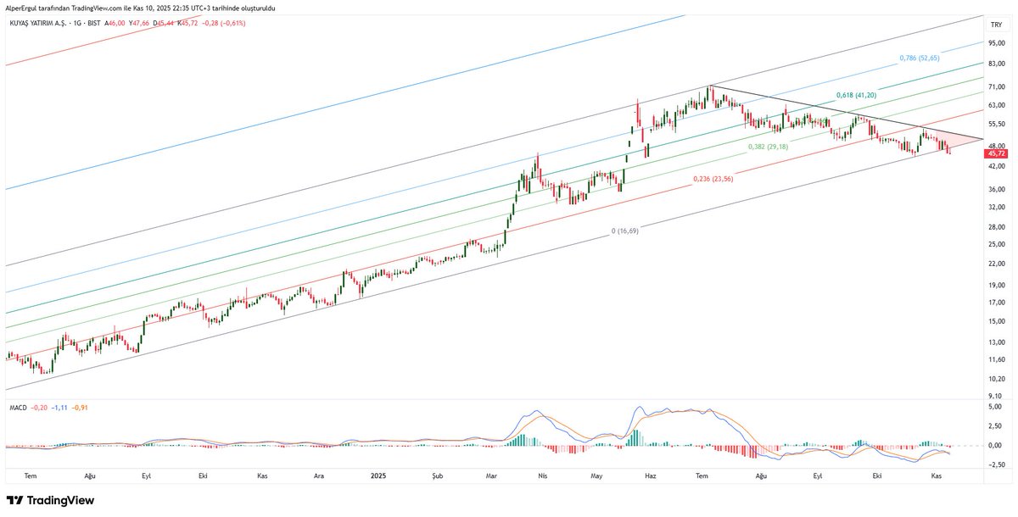Click the 22,00 price axis label
1018x517 pixels.
pyautogui.click(x=996, y=264)
